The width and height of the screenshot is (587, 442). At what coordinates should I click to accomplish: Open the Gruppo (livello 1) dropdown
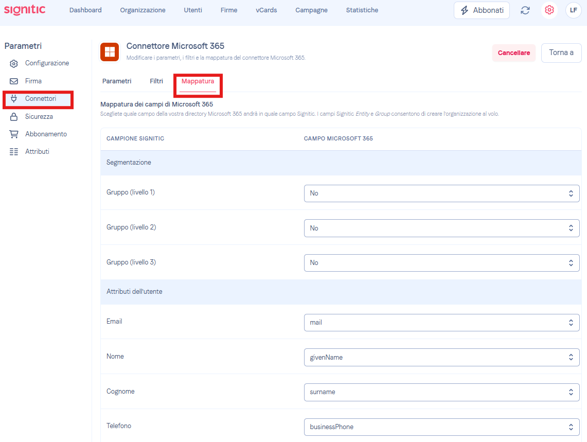442,193
